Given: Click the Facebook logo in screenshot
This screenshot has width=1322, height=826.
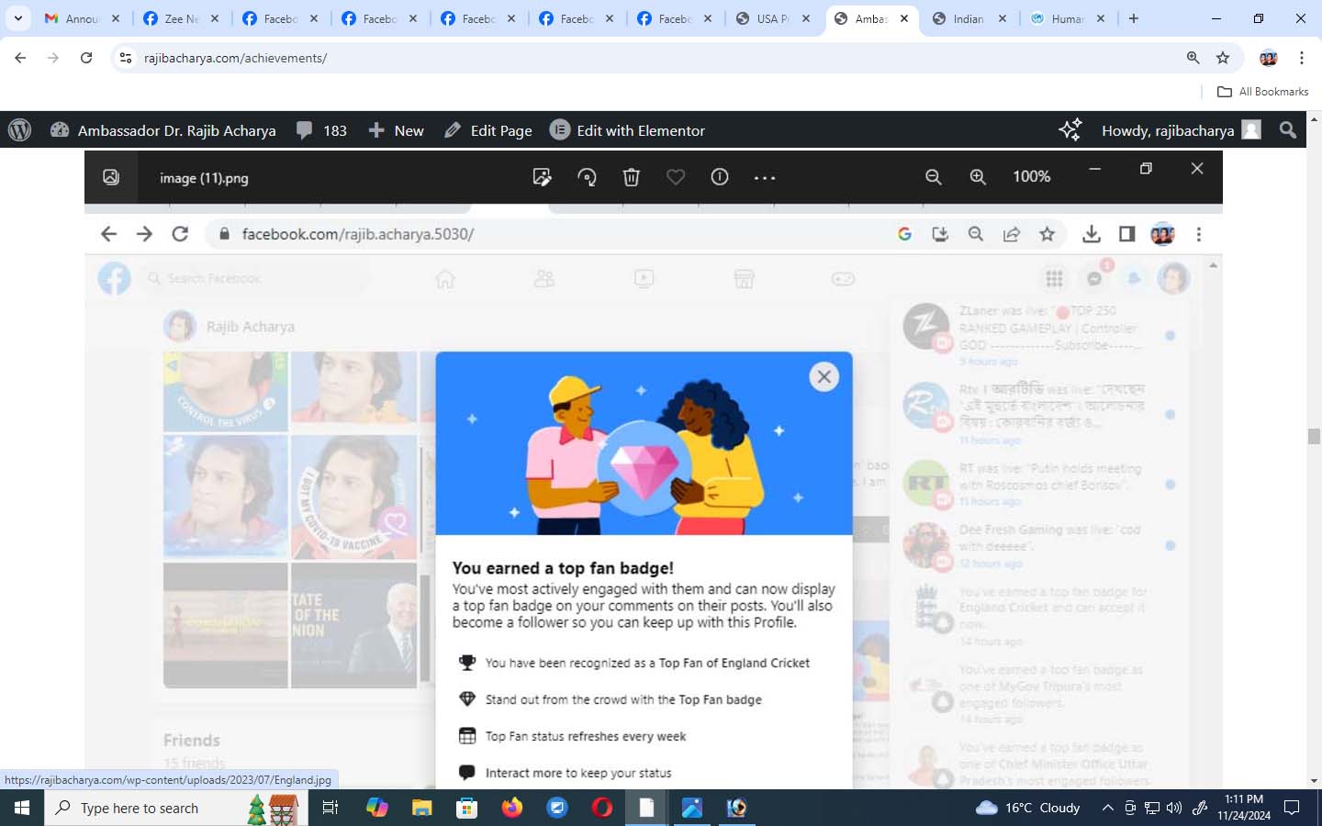Looking at the screenshot, I should coord(115,278).
